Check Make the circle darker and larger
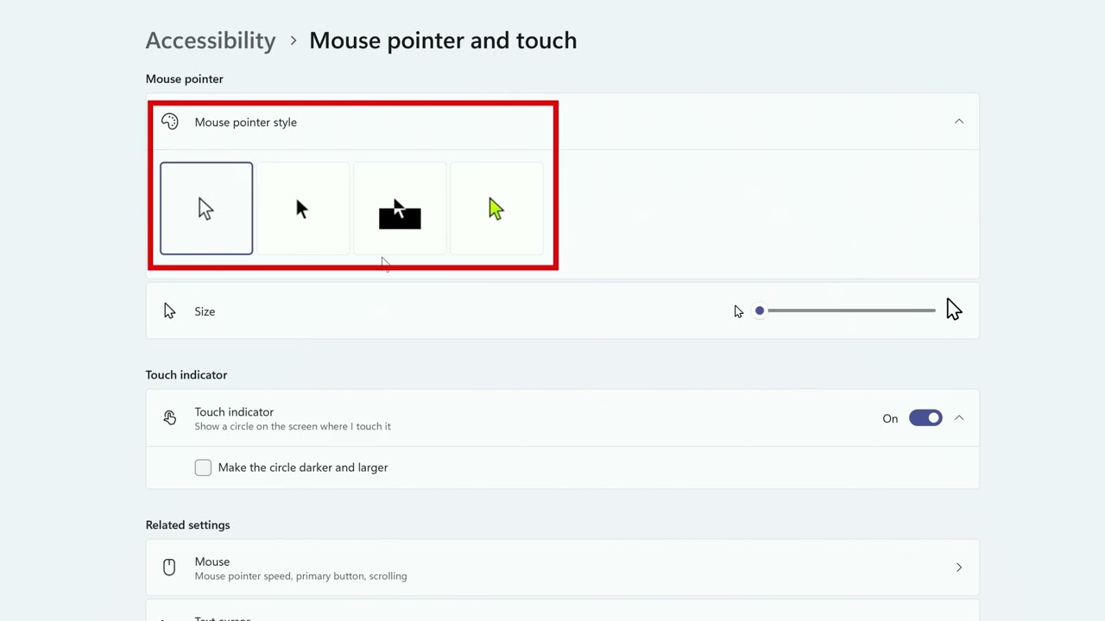This screenshot has width=1105, height=621. click(203, 467)
